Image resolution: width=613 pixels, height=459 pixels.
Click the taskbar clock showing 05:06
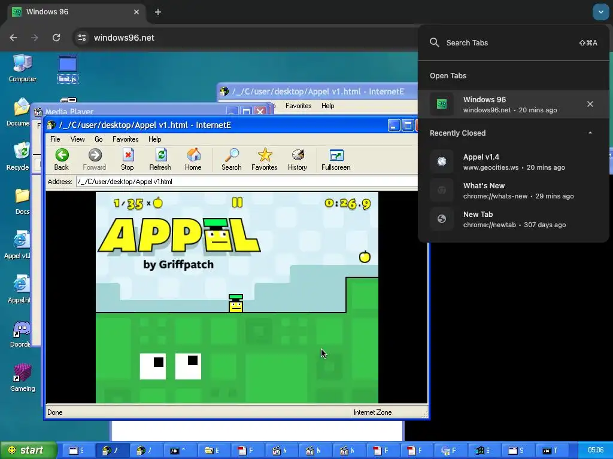pos(596,450)
